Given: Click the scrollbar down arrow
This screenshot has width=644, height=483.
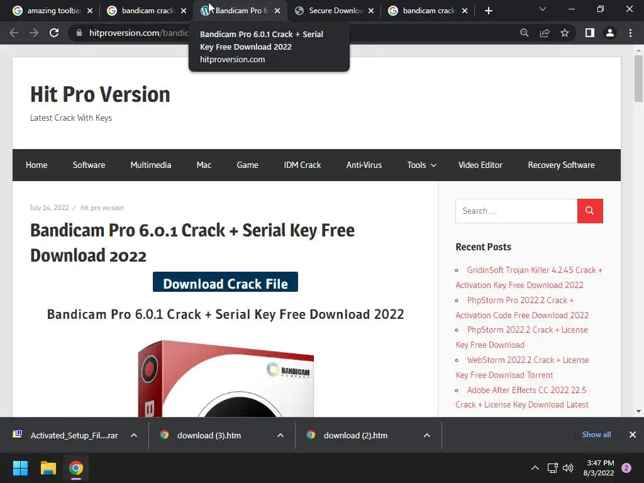Looking at the screenshot, I should click(x=638, y=411).
